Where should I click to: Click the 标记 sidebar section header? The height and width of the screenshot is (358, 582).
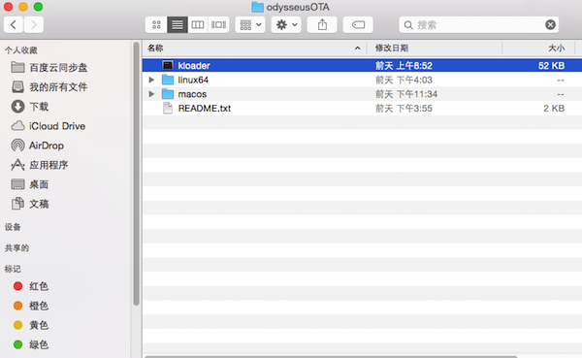click(13, 269)
